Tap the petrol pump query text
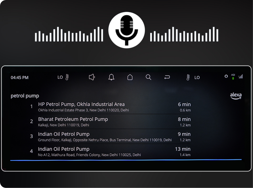Viewport: 253px width, 188px height. coord(25,96)
